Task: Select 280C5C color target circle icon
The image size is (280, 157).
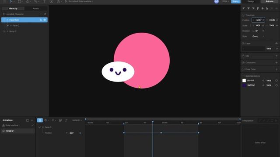Action: pyautogui.click(x=276, y=85)
